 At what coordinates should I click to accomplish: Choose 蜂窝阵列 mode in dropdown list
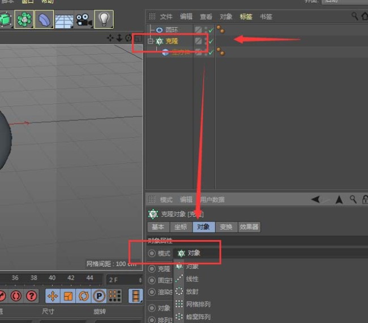point(198,317)
